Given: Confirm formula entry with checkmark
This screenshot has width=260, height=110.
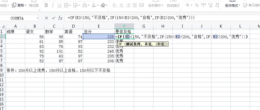Looking at the screenshot, I should point(53,18).
